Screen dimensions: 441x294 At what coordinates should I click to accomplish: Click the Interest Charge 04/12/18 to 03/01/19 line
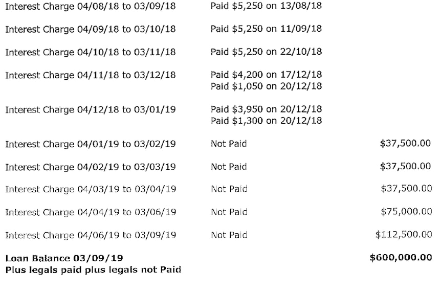click(x=90, y=110)
